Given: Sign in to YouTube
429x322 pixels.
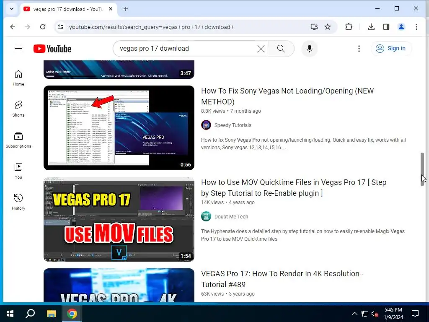Looking at the screenshot, I should coord(391,49).
